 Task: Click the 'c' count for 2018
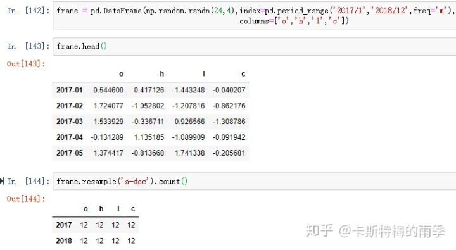pyautogui.click(x=131, y=241)
